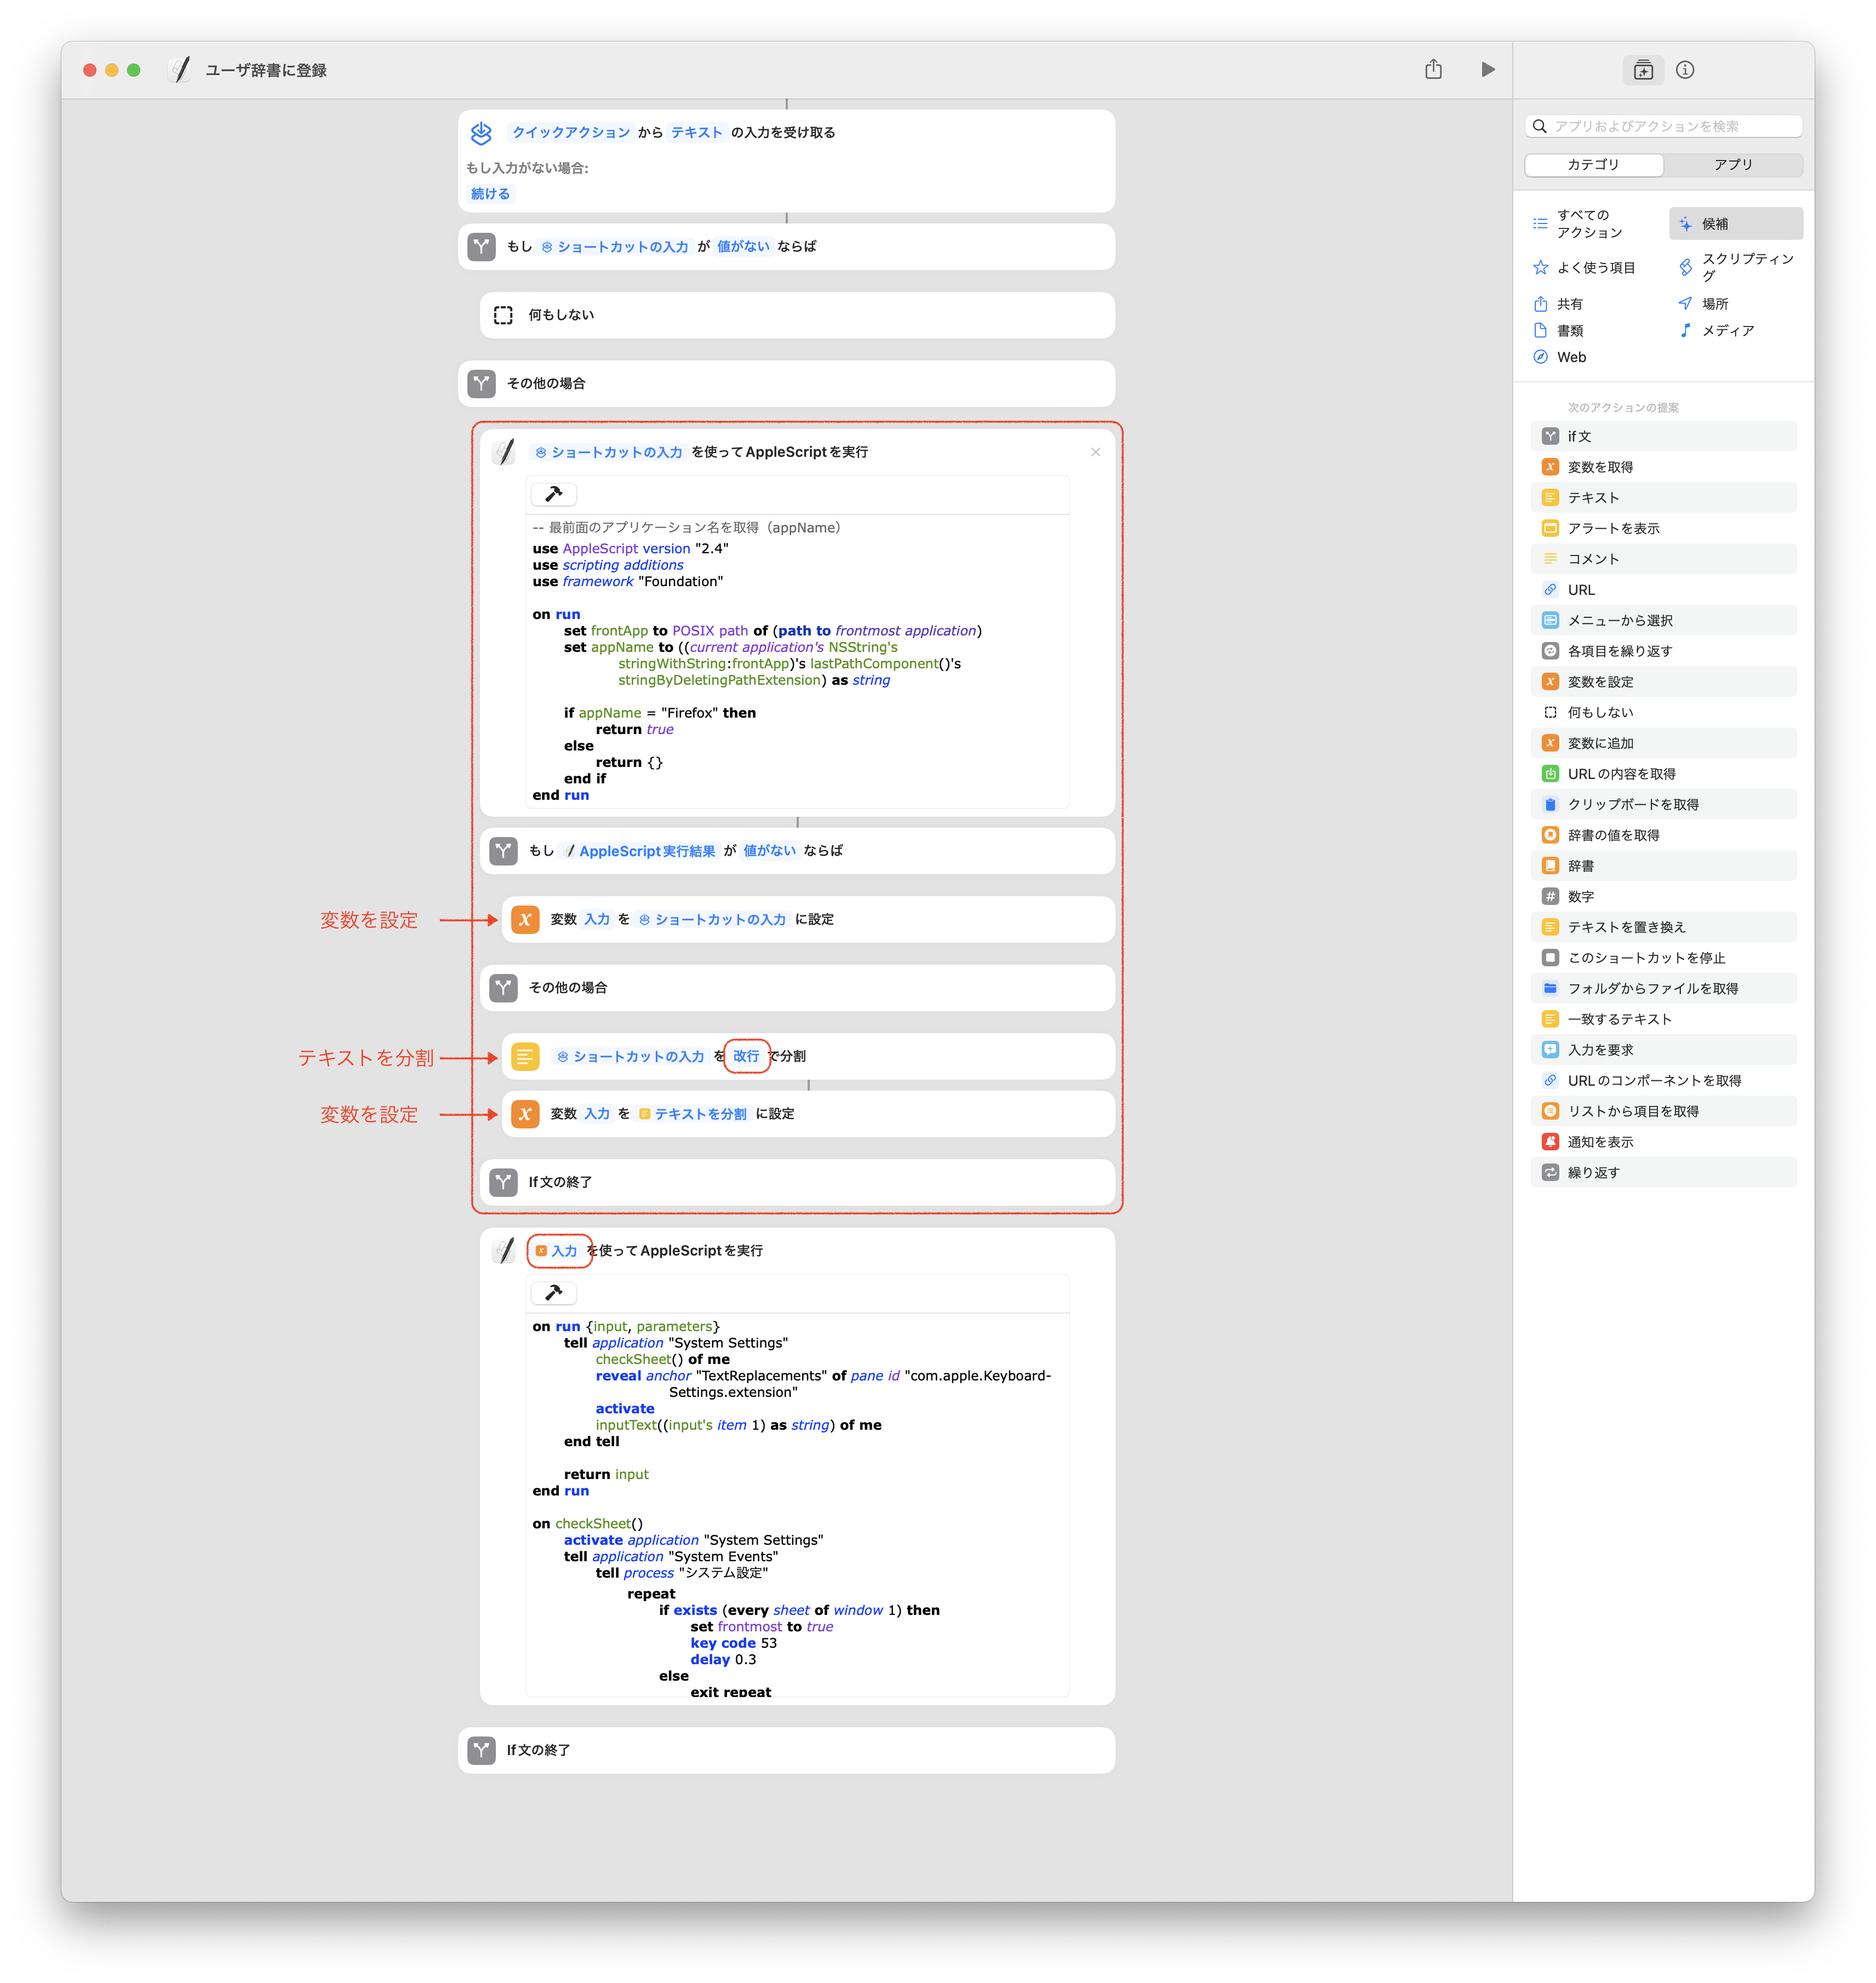Screen dimensions: 1876x1983
Task: Click the hammer compile button in second AppleScript
Action: coord(554,1292)
